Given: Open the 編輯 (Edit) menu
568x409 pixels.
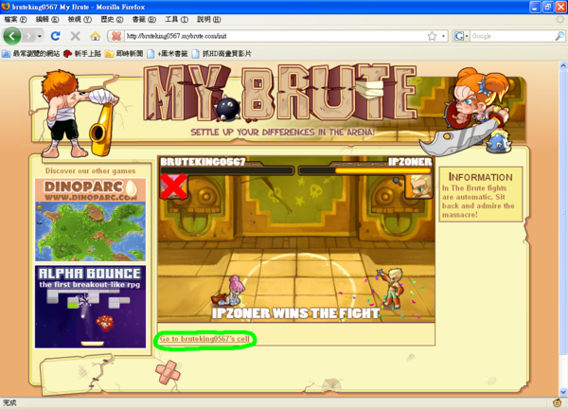Looking at the screenshot, I should [x=47, y=20].
